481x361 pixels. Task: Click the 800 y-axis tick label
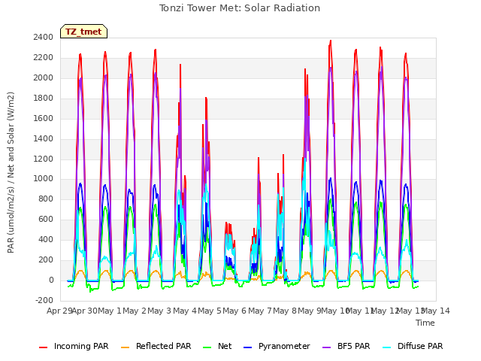[x=46, y=199]
